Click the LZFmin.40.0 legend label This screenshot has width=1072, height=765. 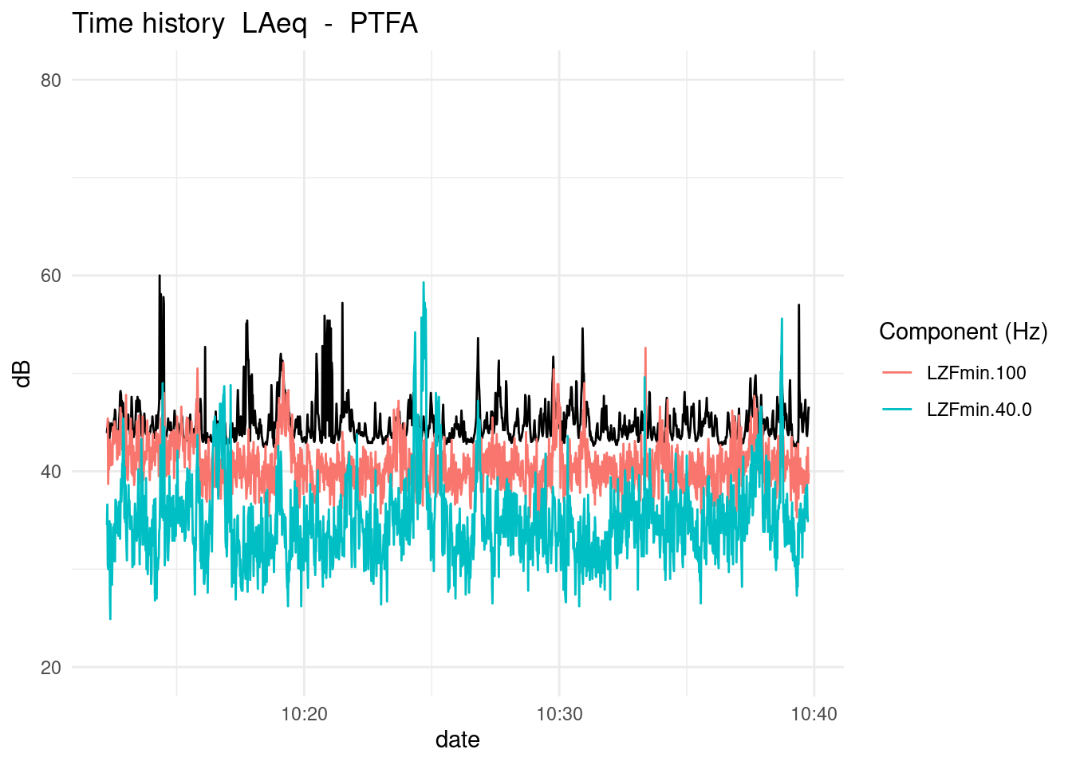979,410
